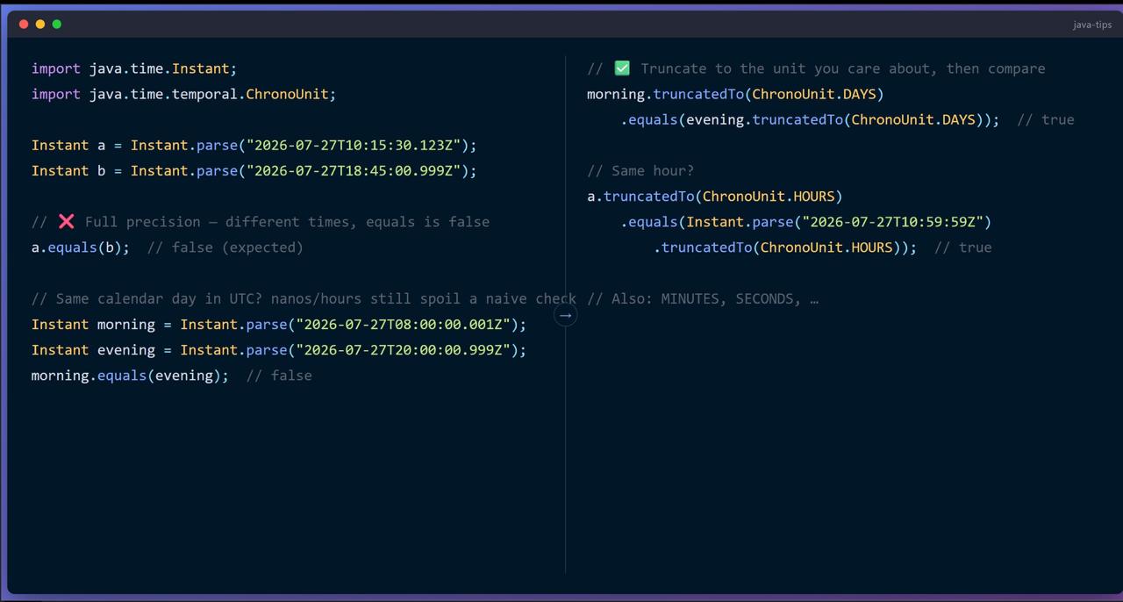
Task: Minimize the window with the yellow button
Action: point(40,24)
